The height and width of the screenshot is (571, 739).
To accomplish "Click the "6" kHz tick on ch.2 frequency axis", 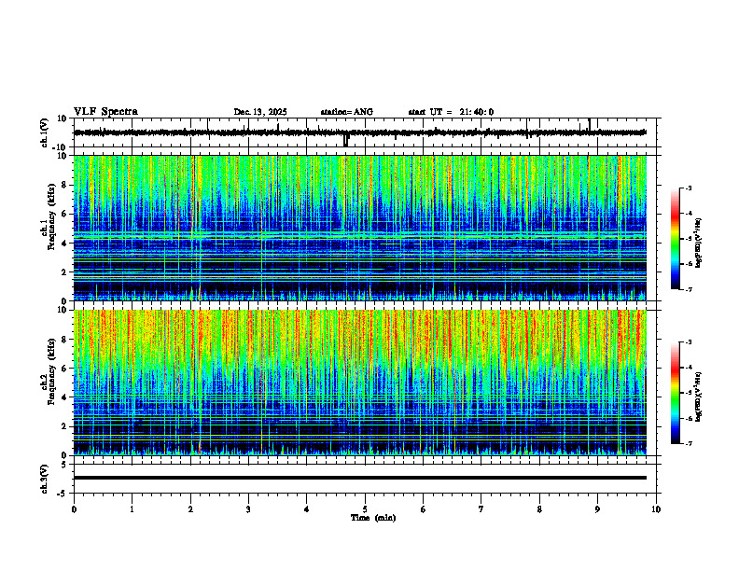I will click(65, 369).
